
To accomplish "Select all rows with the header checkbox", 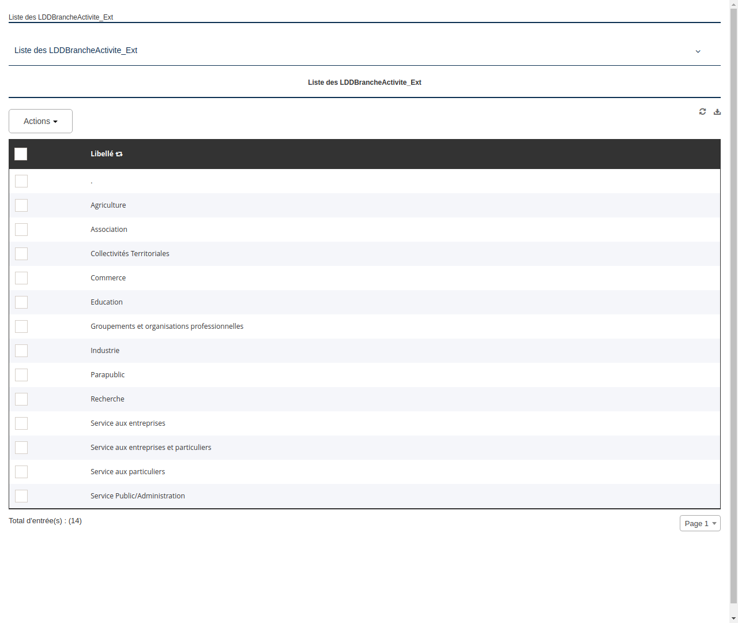I will (x=21, y=154).
